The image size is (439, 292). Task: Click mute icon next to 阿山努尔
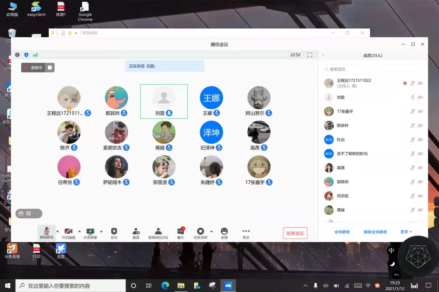269,113
